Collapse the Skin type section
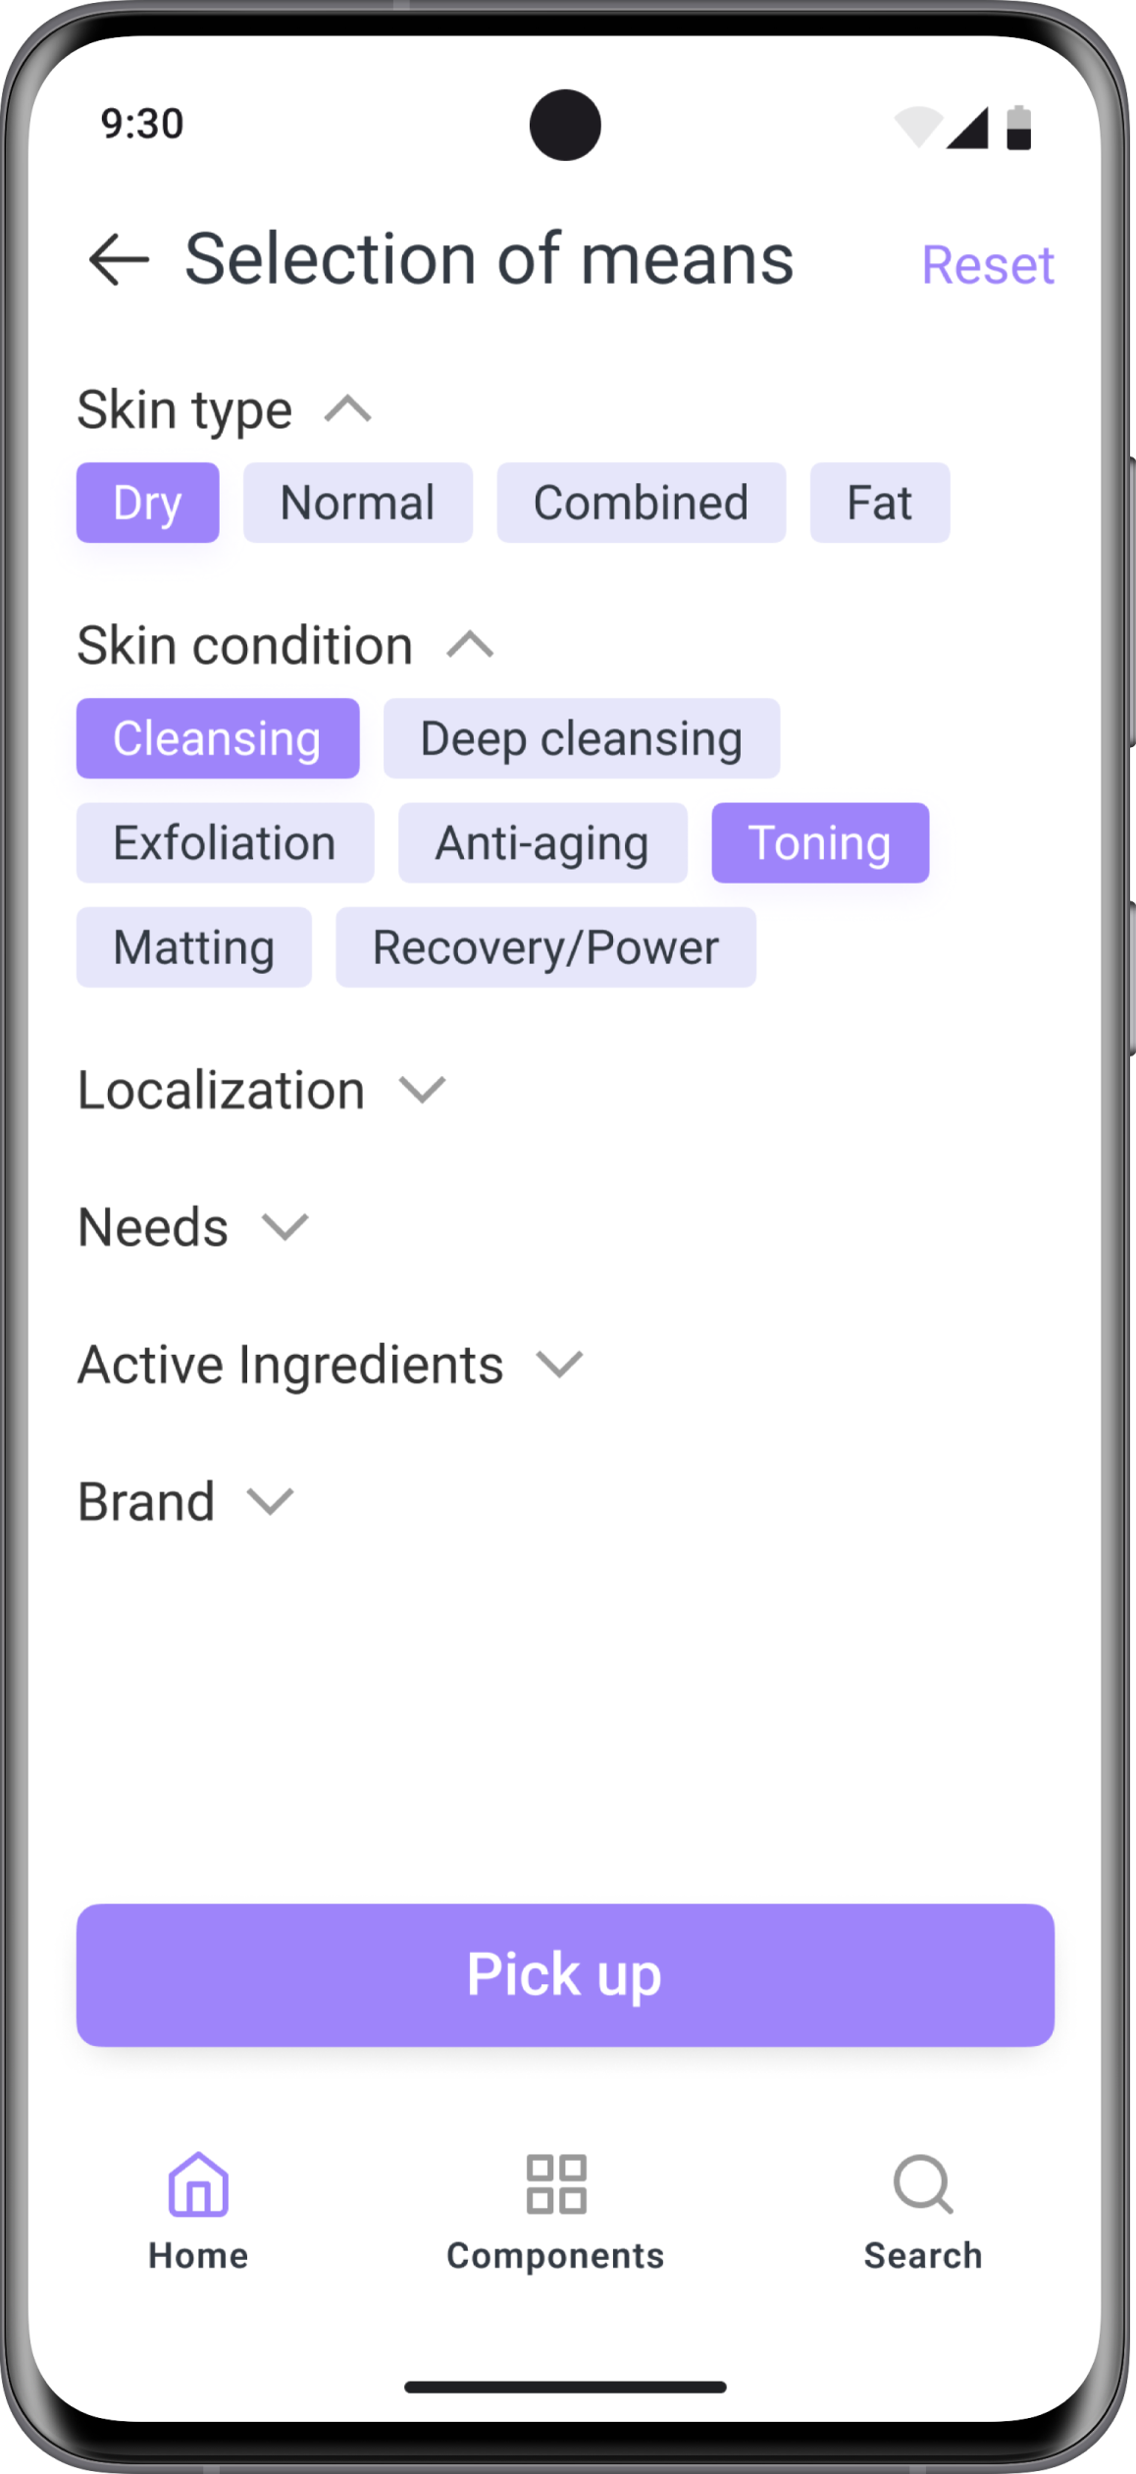 tap(348, 408)
